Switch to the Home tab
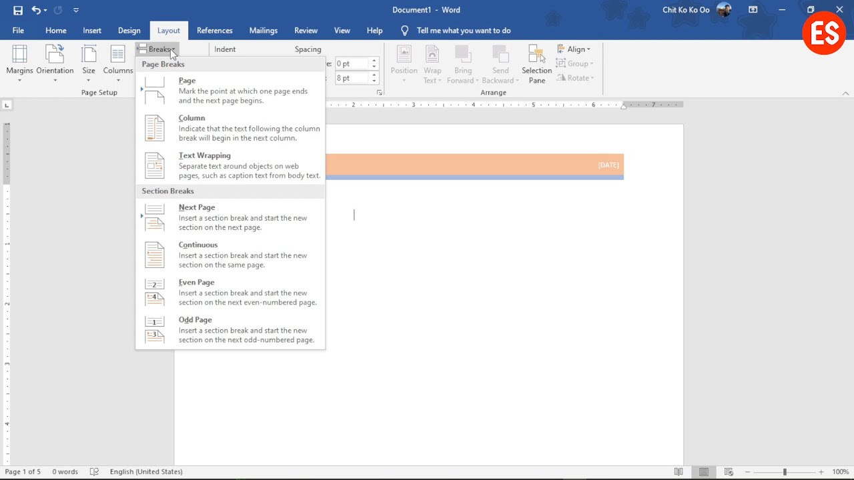This screenshot has width=854, height=480. tap(56, 31)
